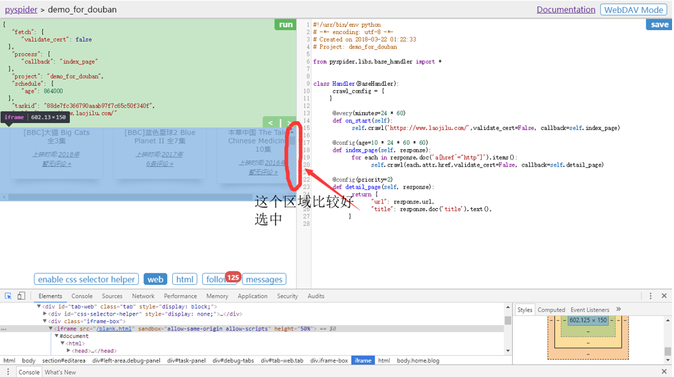Image resolution: width=674 pixels, height=377 pixels.
Task: Switch to the Computed styles tab
Action: click(551, 310)
